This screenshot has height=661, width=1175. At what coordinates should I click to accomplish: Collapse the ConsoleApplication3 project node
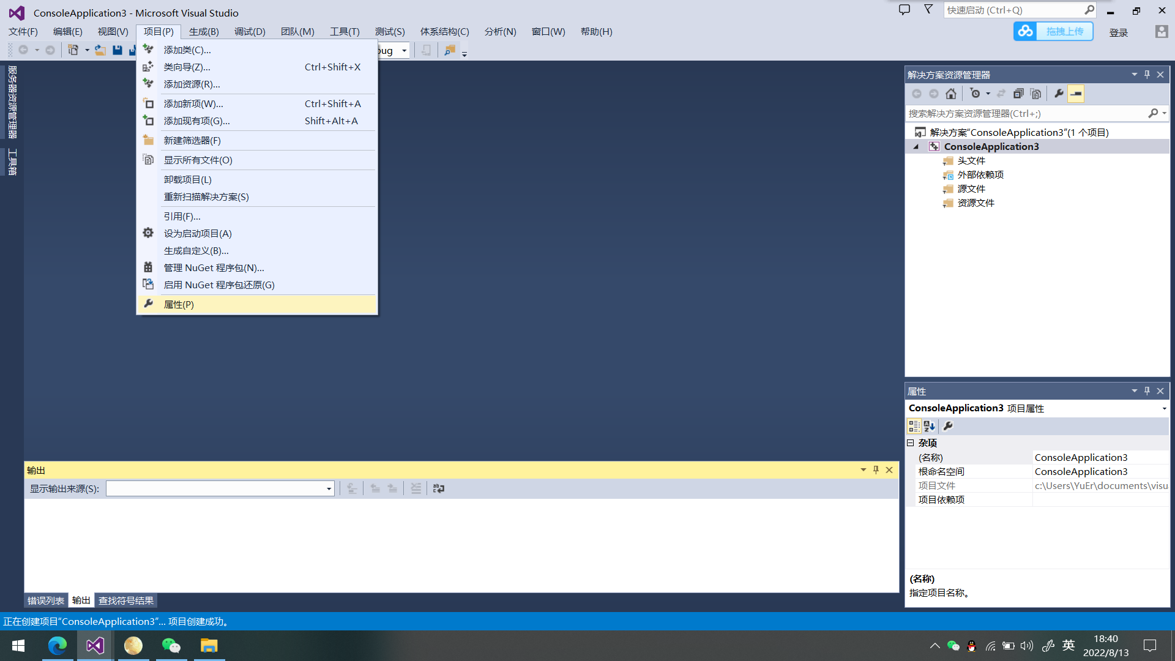click(x=916, y=146)
